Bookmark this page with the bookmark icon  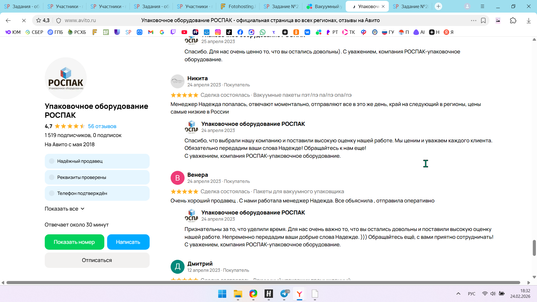pos(483,20)
